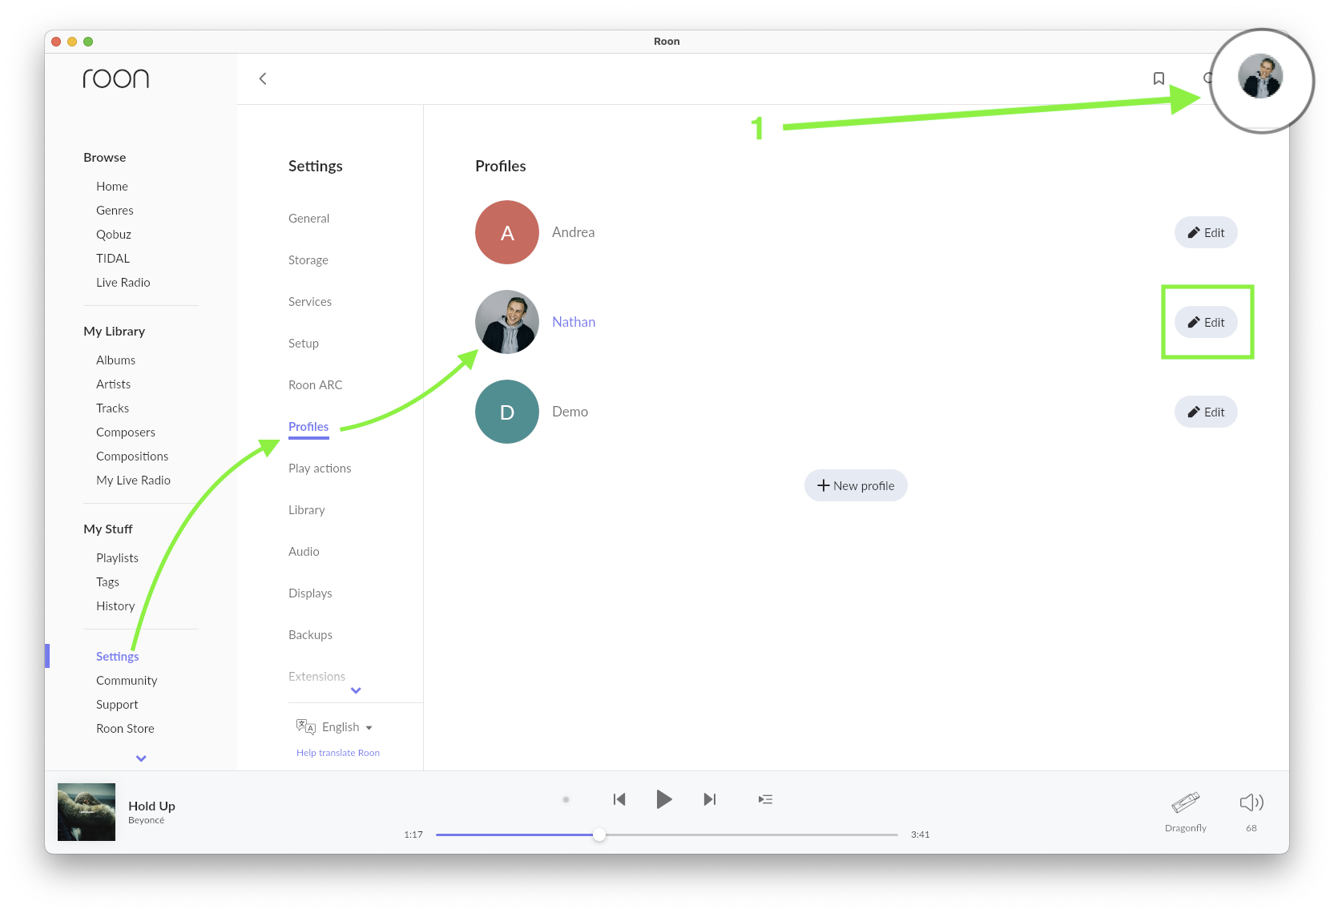Open the bookmark icon in top bar
This screenshot has width=1334, height=913.
coord(1159,78)
